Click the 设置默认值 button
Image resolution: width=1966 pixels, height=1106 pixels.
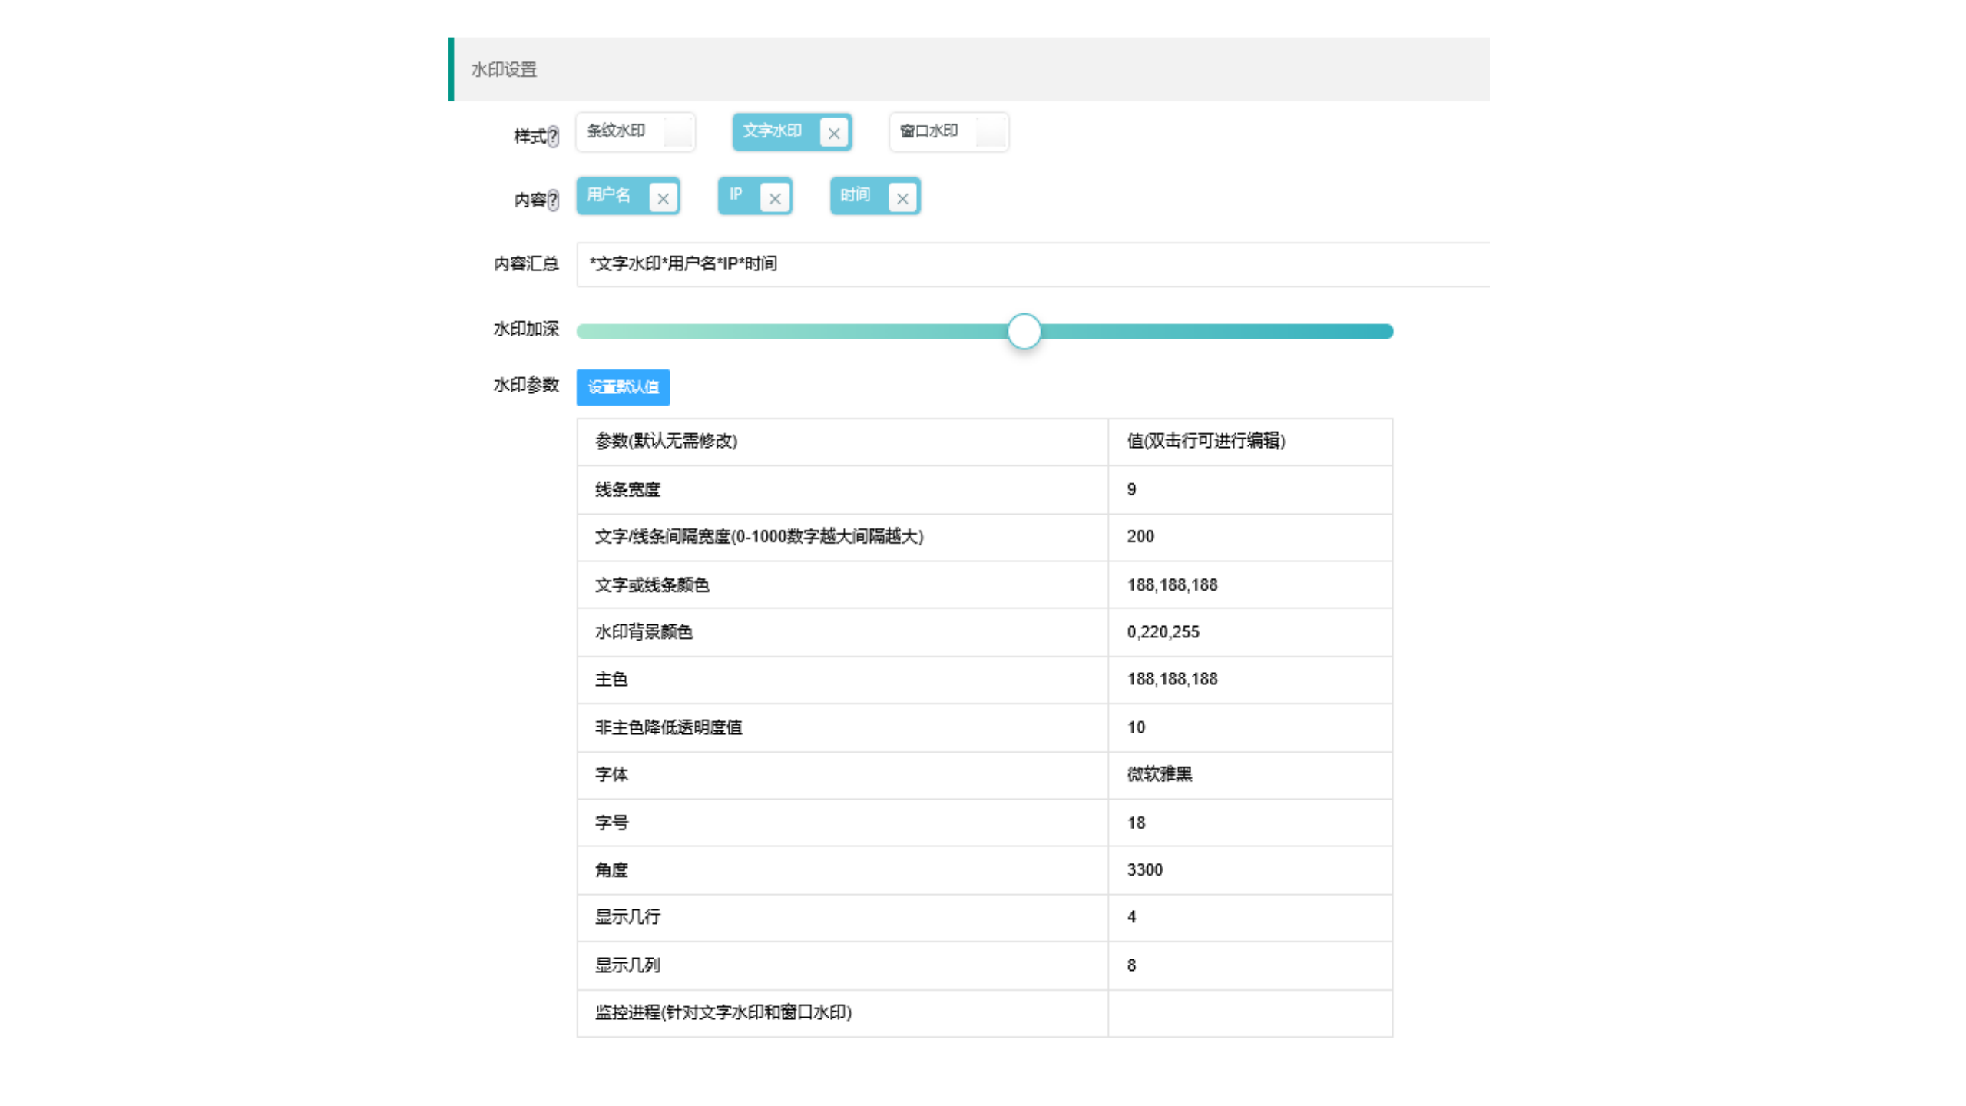623,387
